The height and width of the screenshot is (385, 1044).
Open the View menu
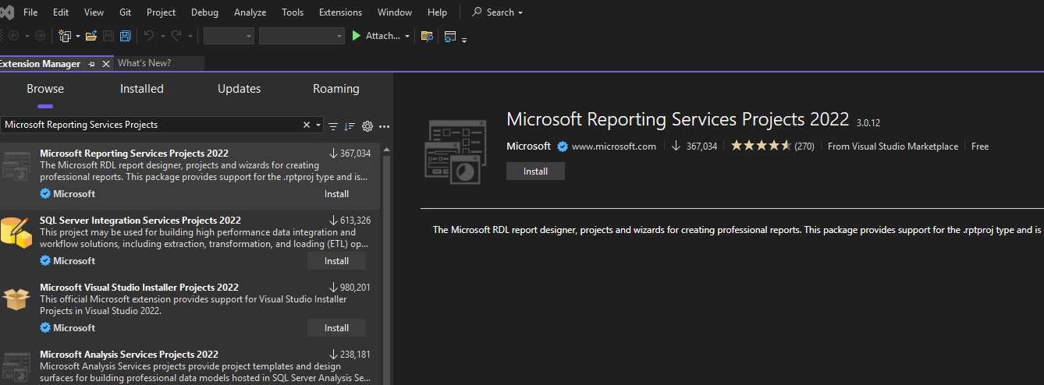[94, 12]
